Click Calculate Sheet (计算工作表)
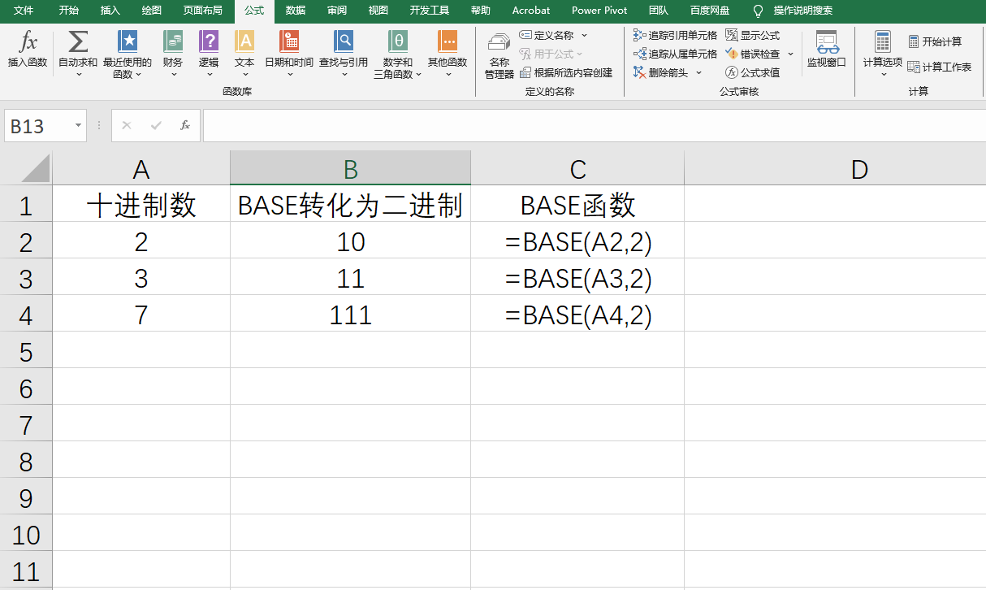 point(940,67)
